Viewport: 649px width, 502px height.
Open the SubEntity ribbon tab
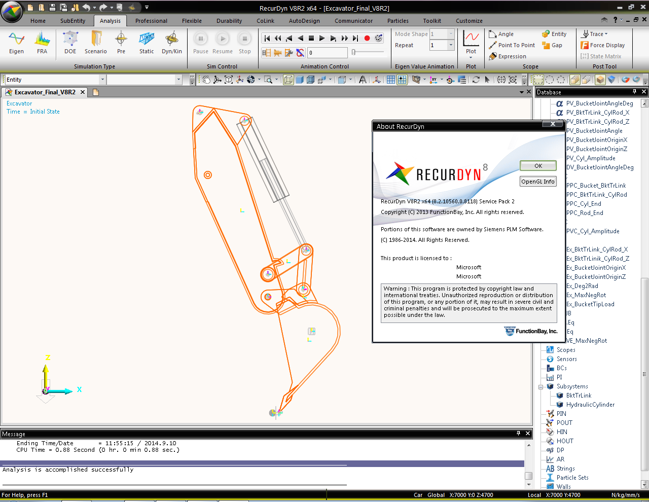73,21
